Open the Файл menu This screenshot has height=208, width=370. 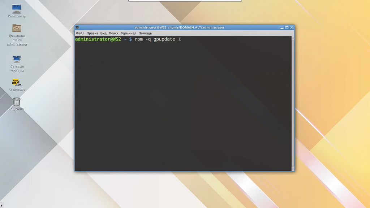(x=80, y=33)
